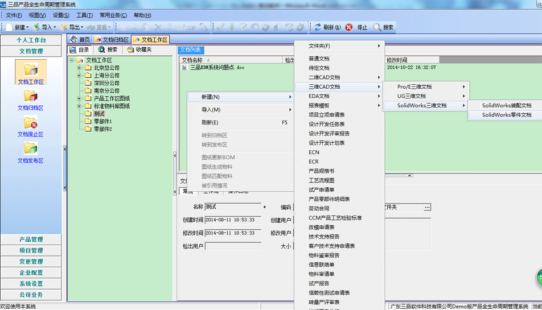This screenshot has height=310, width=542.
Task: Click the 文档废止区 sidebar icon
Action: click(31, 123)
